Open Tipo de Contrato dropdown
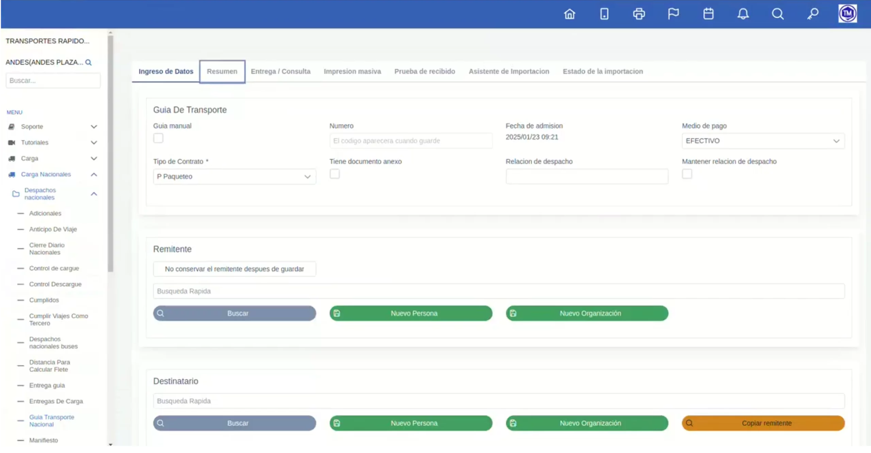 point(234,177)
